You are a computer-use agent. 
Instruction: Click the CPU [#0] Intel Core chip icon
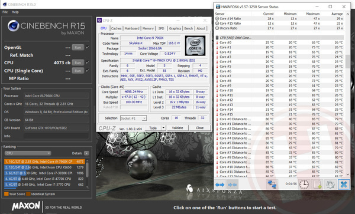[217, 38]
